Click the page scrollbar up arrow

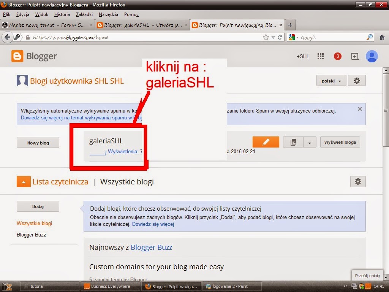coord(386,70)
